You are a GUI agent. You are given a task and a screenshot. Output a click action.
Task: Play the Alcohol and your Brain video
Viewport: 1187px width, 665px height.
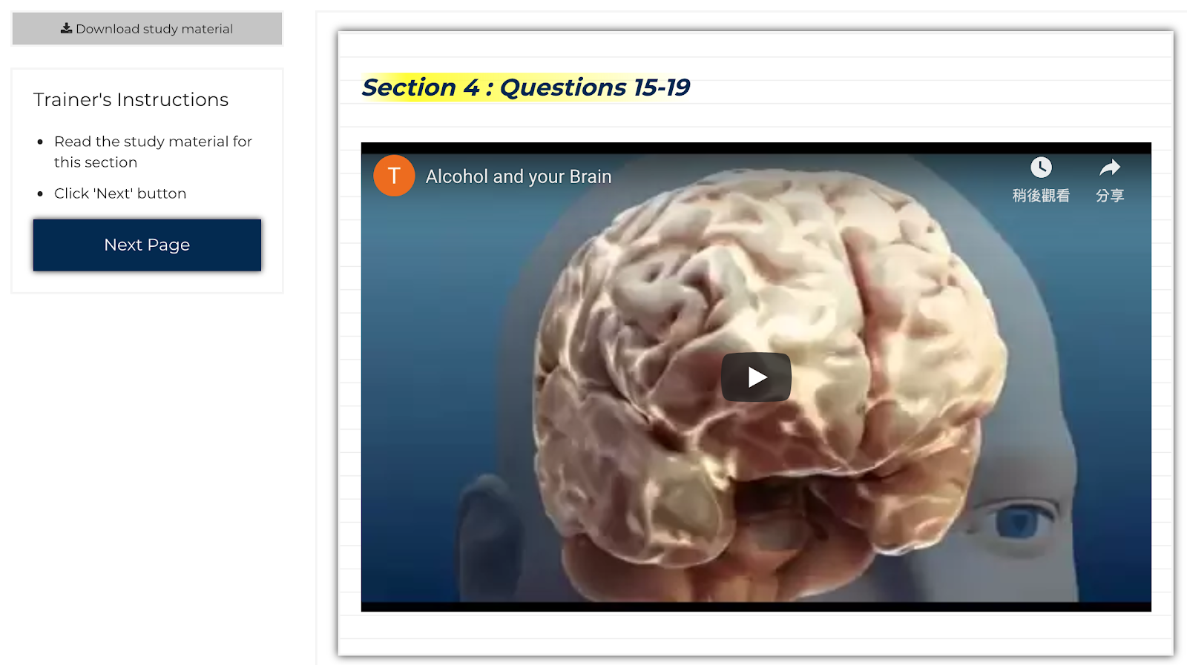pos(756,377)
